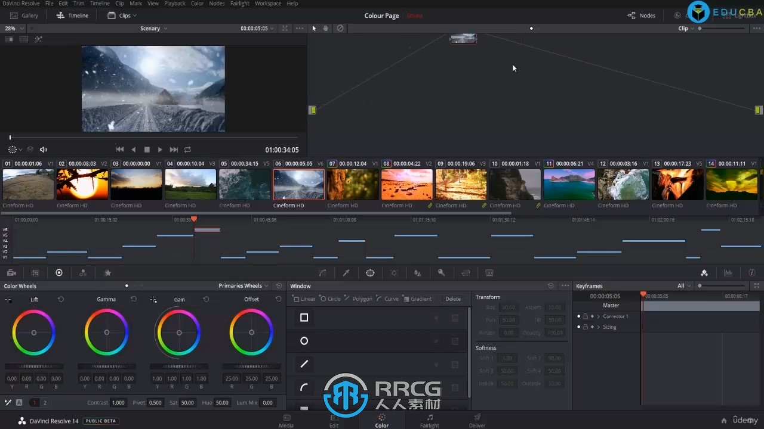The height and width of the screenshot is (429, 764).
Task: Open the Tracker palette
Action: [x=394, y=273]
